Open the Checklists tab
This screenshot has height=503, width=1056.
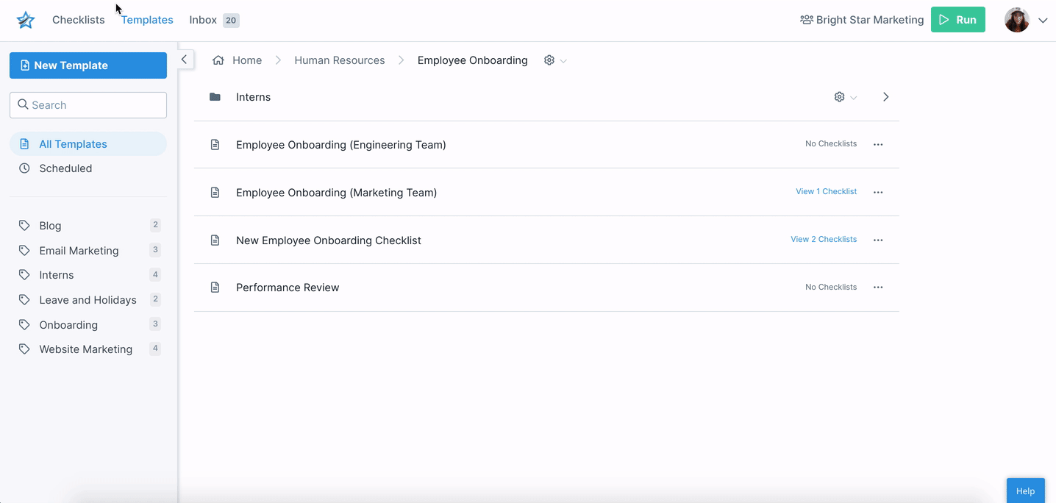(x=79, y=20)
